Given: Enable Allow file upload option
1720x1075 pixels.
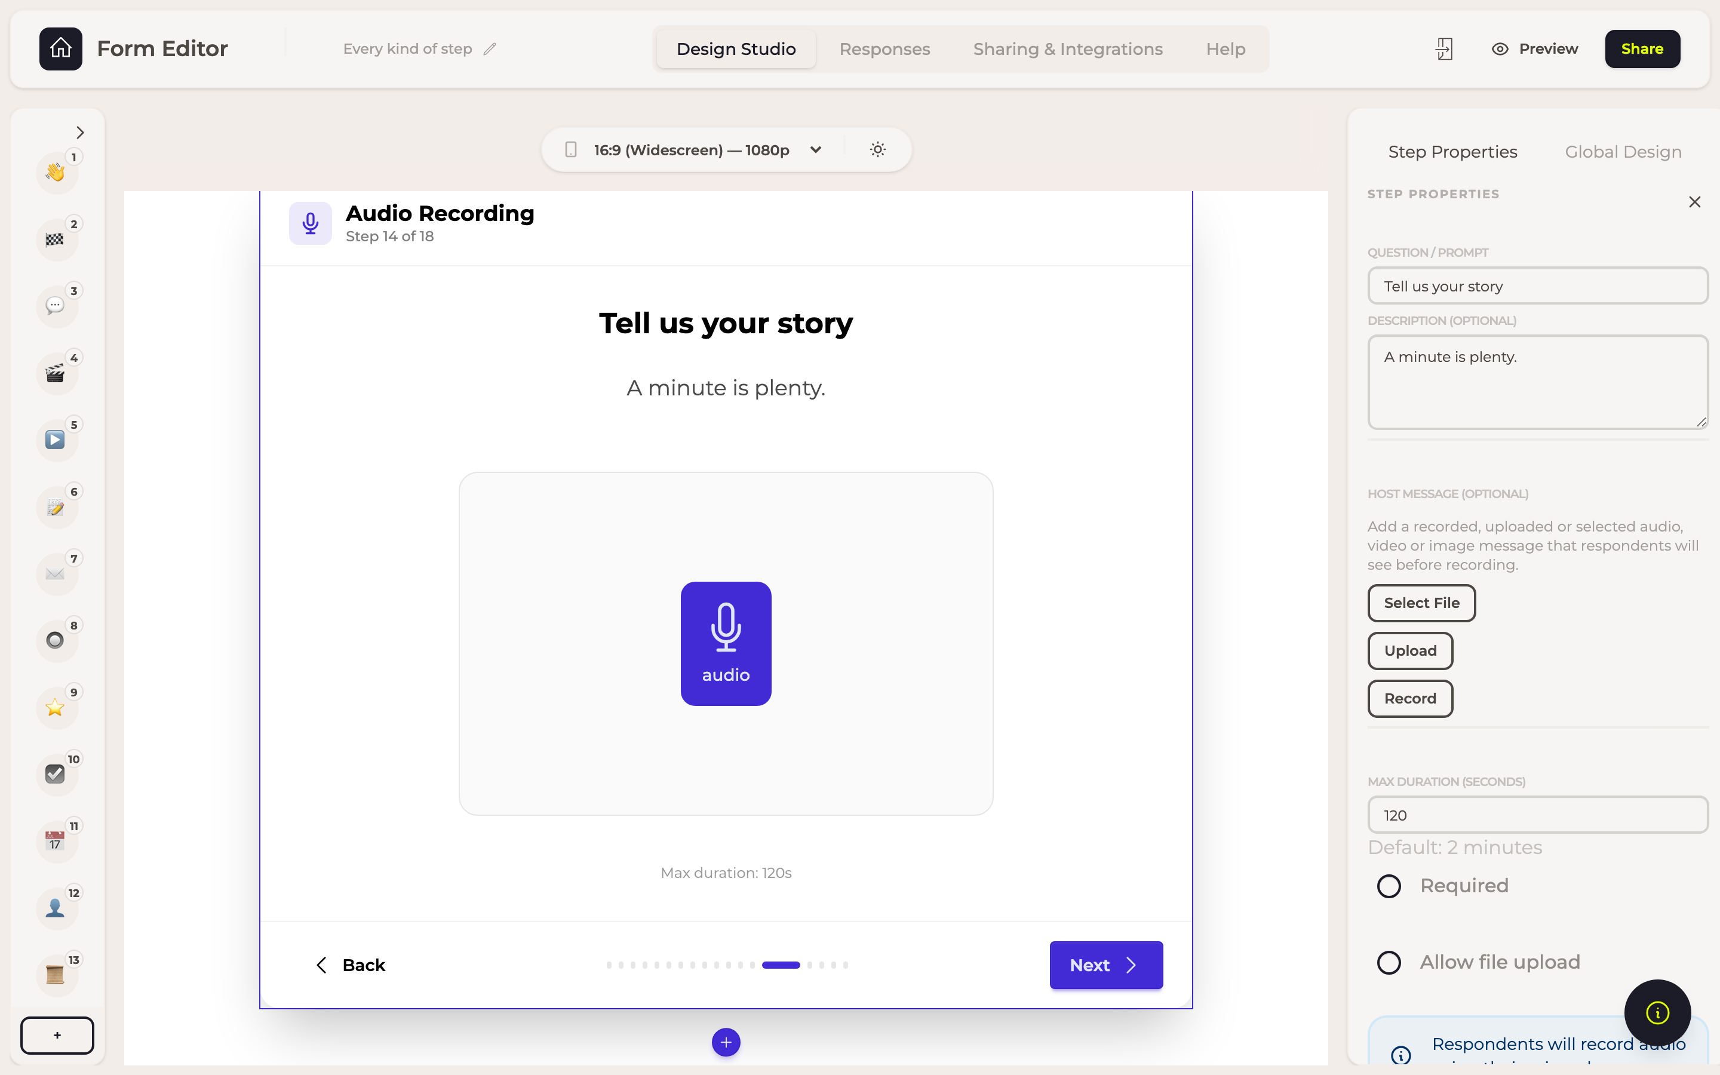Looking at the screenshot, I should pyautogui.click(x=1389, y=963).
